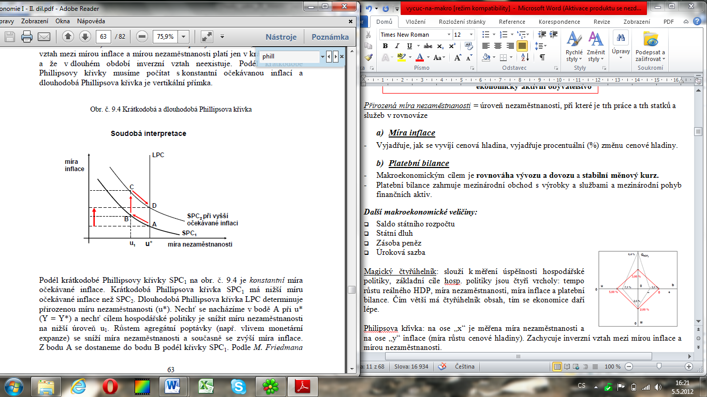707x397 pixels.
Task: Open the Nápověda menu in Adobe Reader
Action: (x=91, y=21)
